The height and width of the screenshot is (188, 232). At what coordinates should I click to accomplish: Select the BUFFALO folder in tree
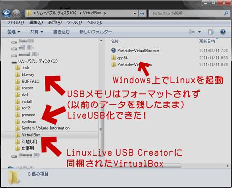[30, 81]
